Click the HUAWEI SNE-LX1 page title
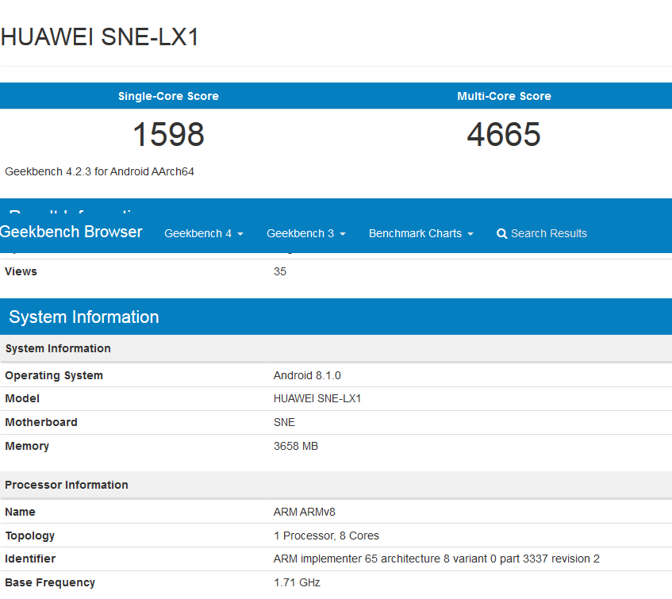Viewport: 672px width, 599px height. coord(100,36)
